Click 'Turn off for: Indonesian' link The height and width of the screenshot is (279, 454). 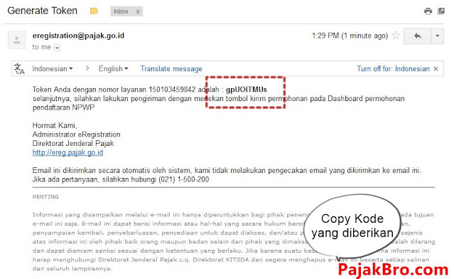393,69
